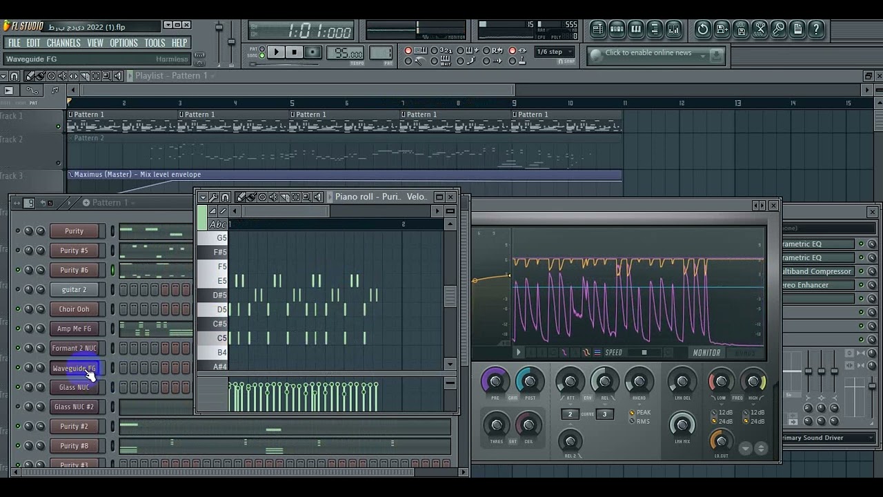Image resolution: width=883 pixels, height=497 pixels.
Task: Click the G5 key in Piano roll
Action: coord(214,238)
